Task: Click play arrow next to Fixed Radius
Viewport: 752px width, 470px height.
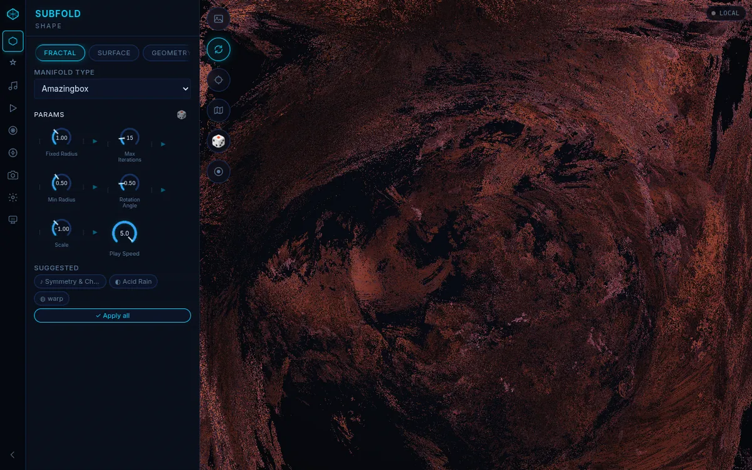Action: [x=95, y=142]
